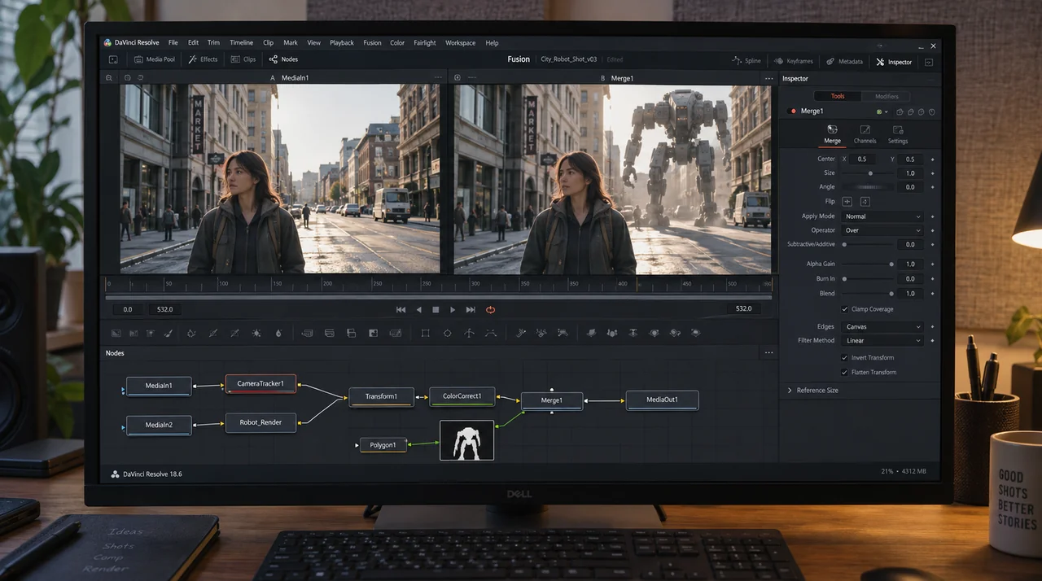Viewport: 1042px width, 581px height.
Task: Click the Center X value field
Action: click(863, 159)
